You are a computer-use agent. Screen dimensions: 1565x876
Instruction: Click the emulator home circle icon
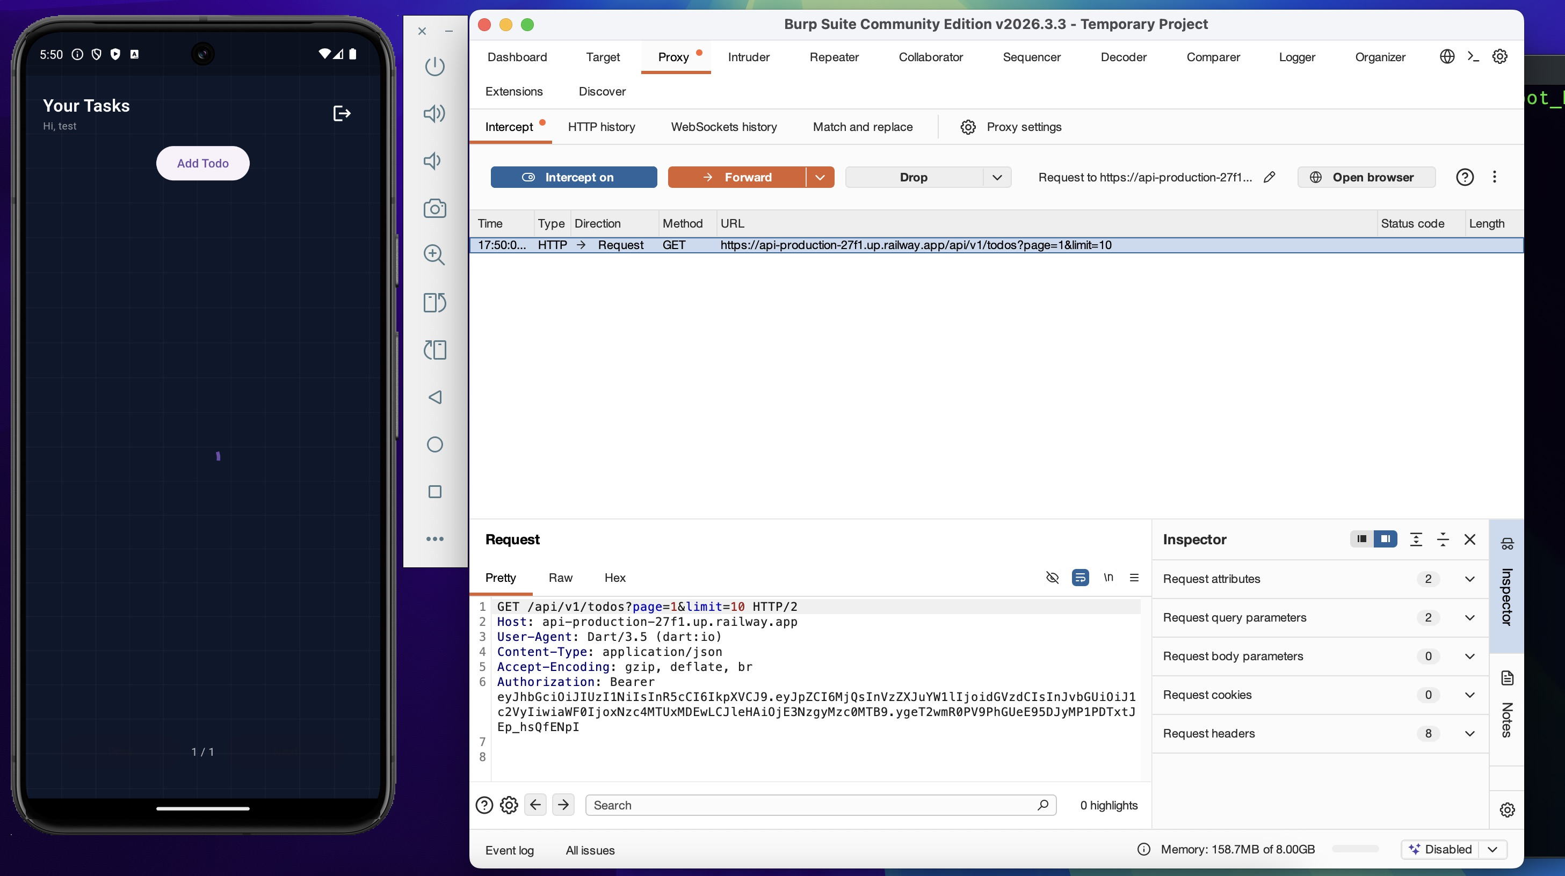(434, 444)
